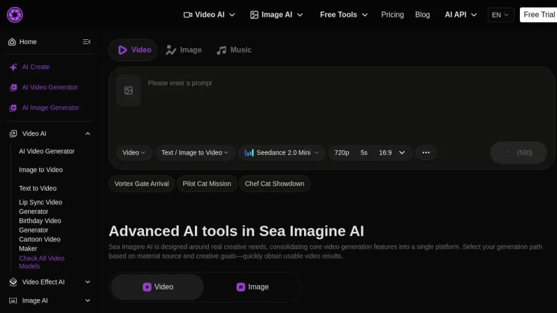
Task: Open Image to Video in sidebar
Action: coord(41,170)
